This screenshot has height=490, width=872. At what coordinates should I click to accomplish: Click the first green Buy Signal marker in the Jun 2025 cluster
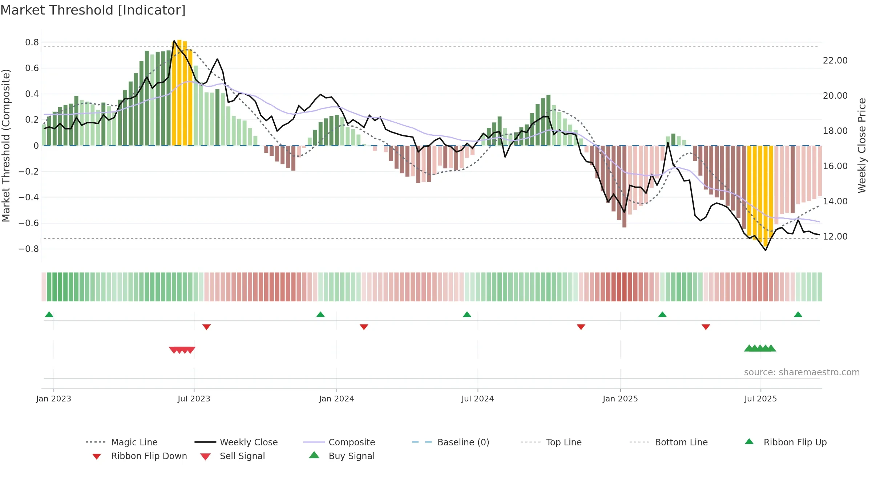749,348
